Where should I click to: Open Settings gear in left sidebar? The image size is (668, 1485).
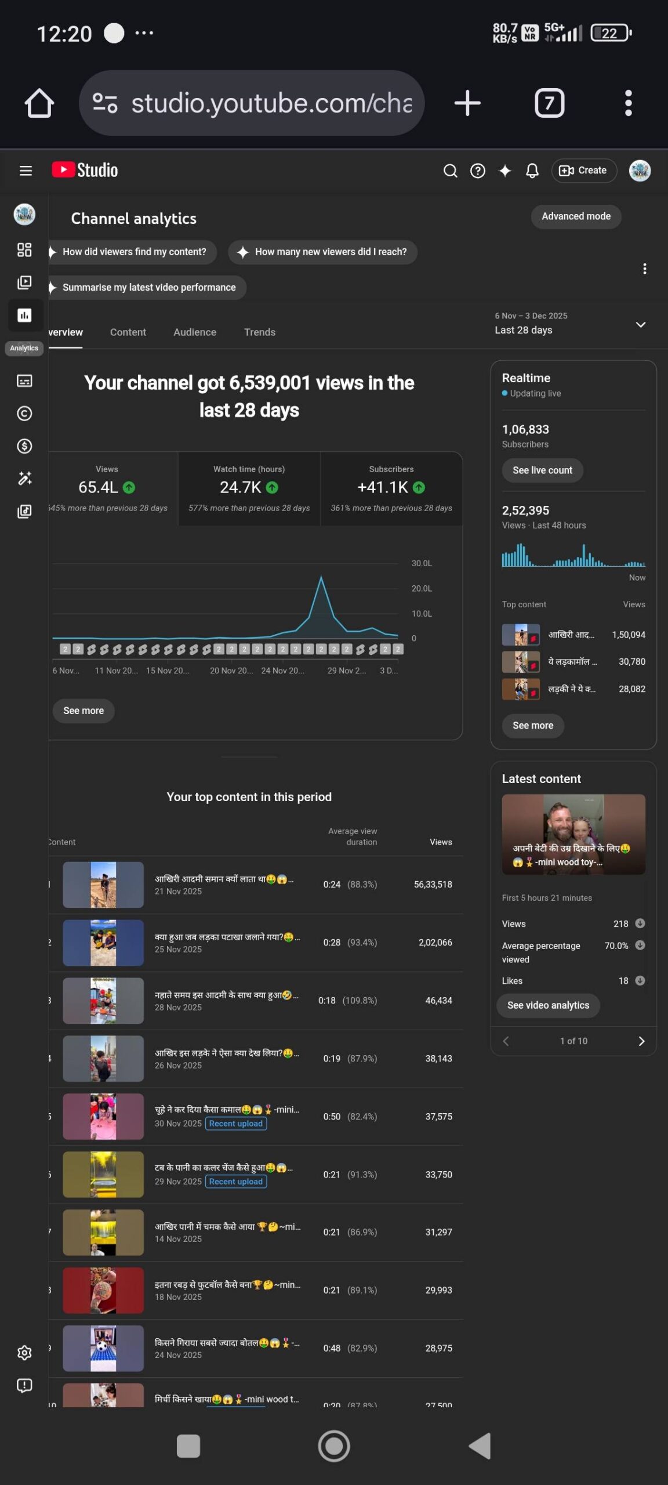tap(24, 1353)
